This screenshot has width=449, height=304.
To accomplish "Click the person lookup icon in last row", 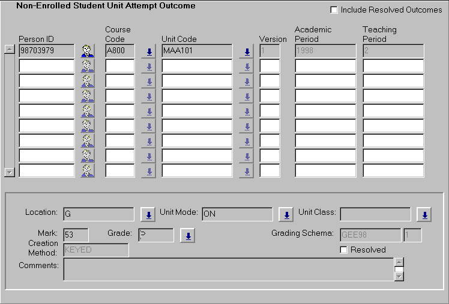I will tap(88, 171).
